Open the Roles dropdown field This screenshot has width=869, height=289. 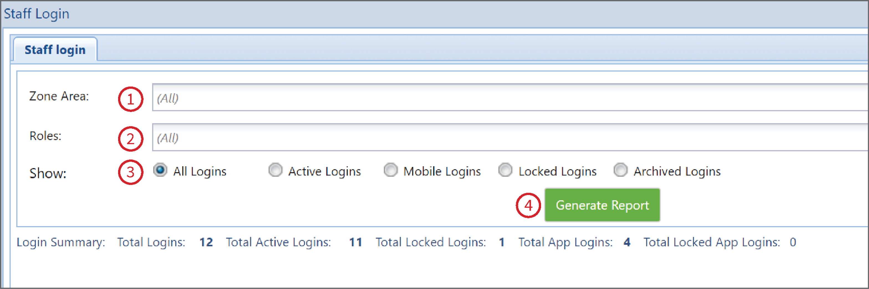(510, 137)
